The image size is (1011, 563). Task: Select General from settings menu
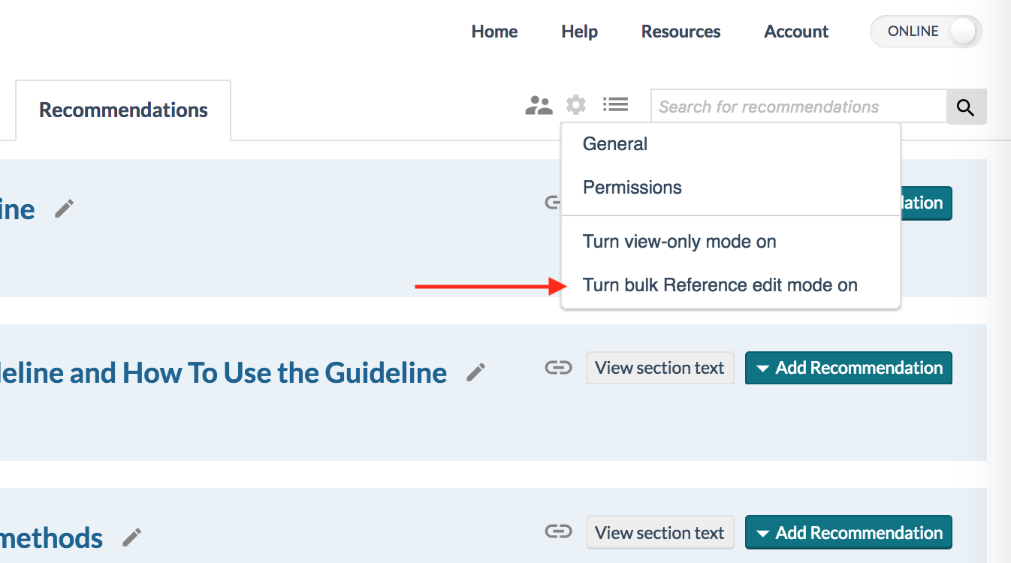[614, 144]
